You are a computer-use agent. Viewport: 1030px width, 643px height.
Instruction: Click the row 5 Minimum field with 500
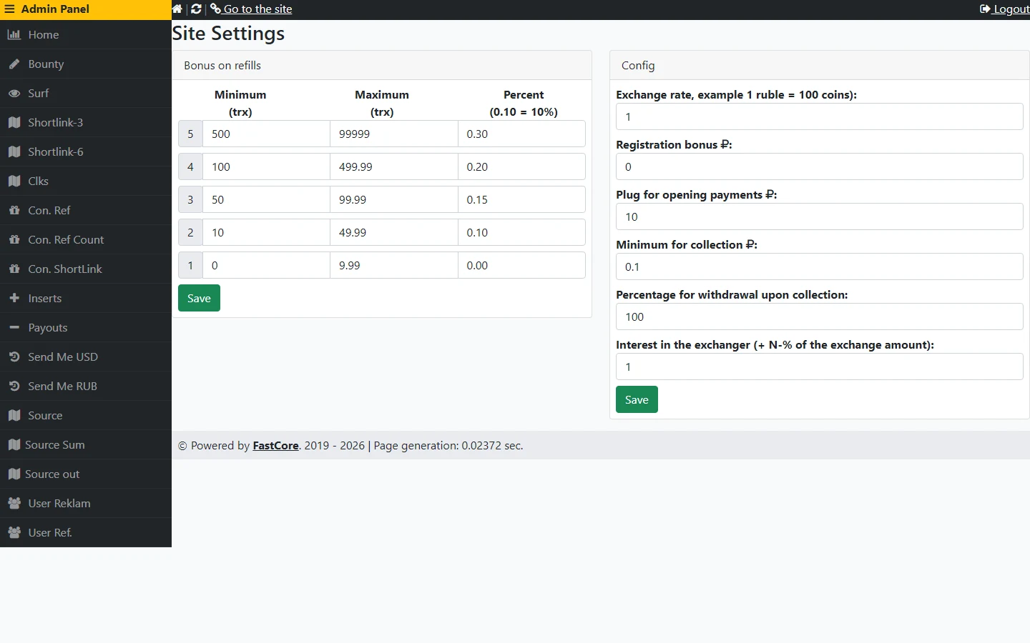[266, 134]
